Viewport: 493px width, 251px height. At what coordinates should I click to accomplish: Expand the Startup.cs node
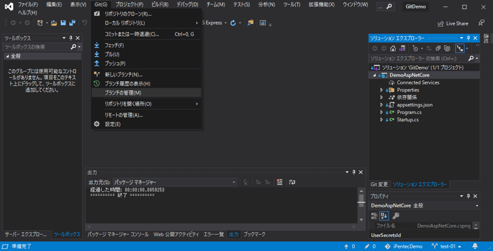click(x=381, y=120)
